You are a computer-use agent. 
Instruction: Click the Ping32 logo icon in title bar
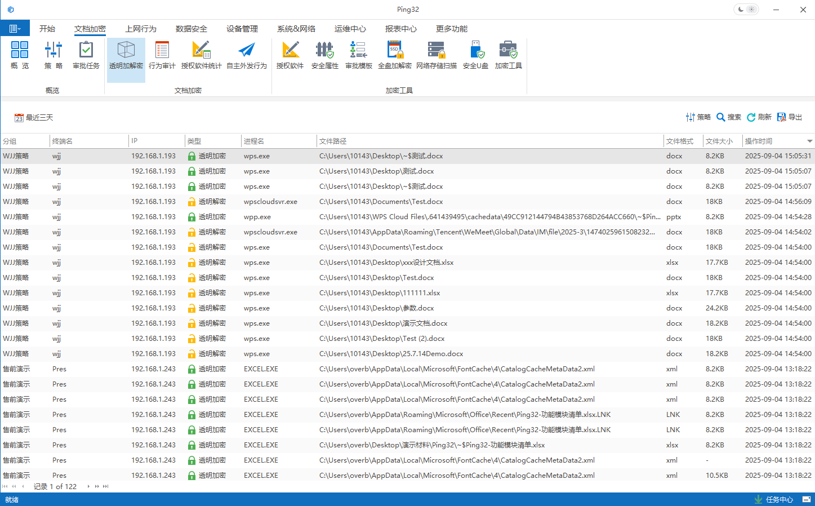pyautogui.click(x=11, y=10)
